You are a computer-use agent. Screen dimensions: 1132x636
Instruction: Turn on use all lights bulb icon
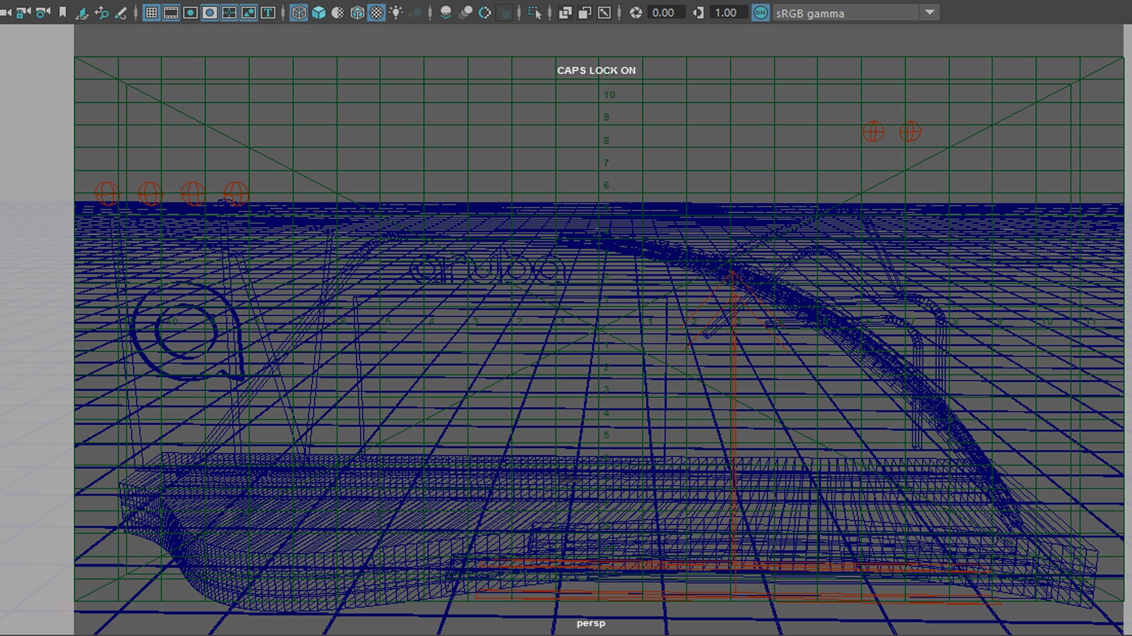(396, 12)
